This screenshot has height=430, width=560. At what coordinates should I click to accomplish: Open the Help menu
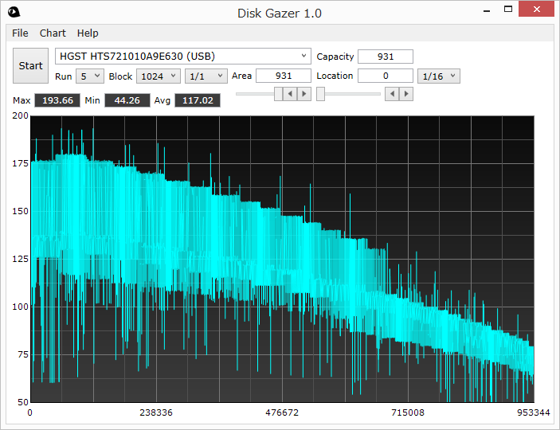point(88,33)
